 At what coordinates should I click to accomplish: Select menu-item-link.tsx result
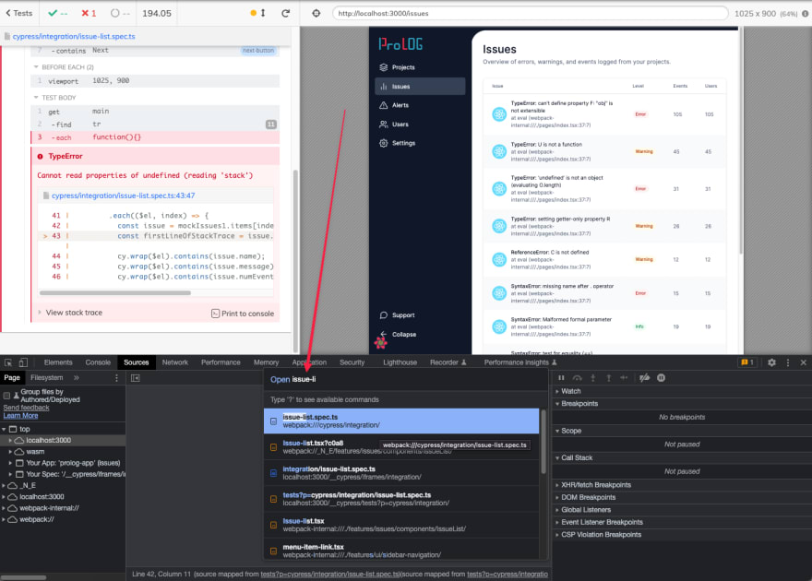tap(401, 551)
